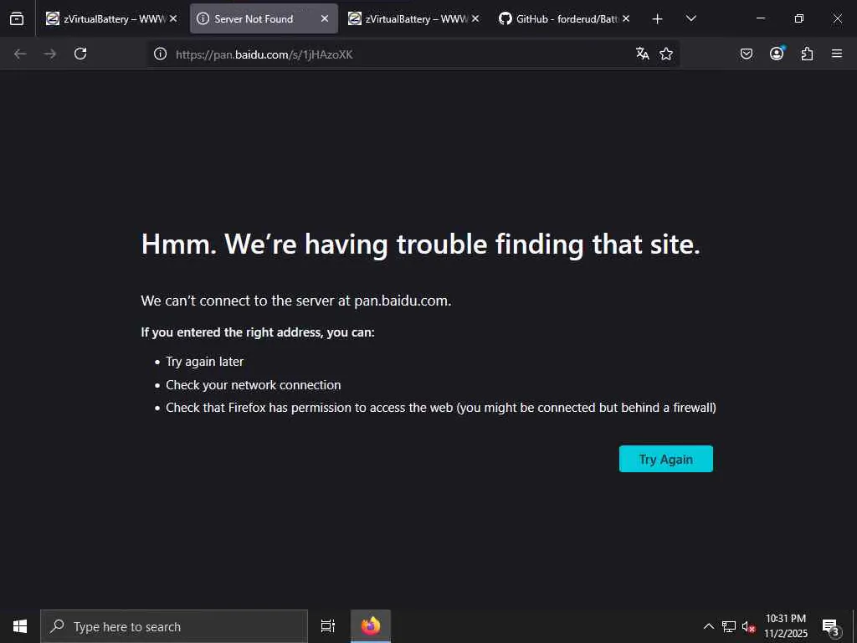Show site information icon in address bar

160,54
